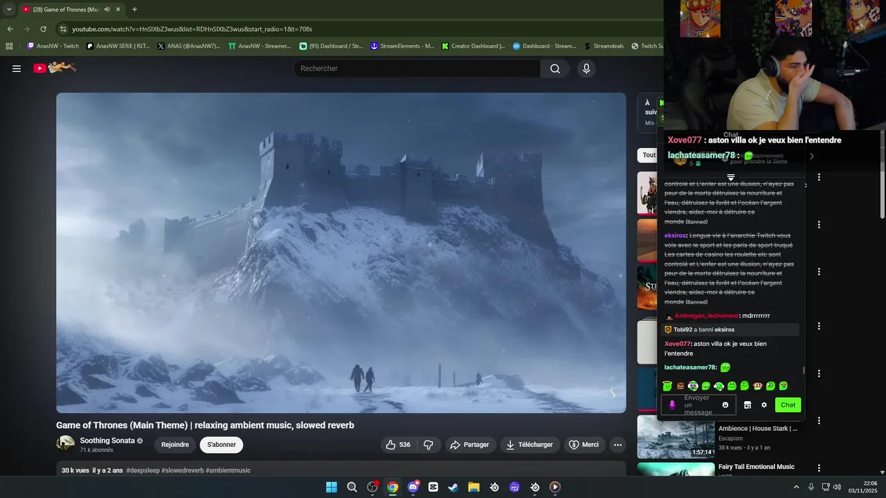
Task: Open Chrome apps grid in bookmarks bar
Action: point(9,46)
